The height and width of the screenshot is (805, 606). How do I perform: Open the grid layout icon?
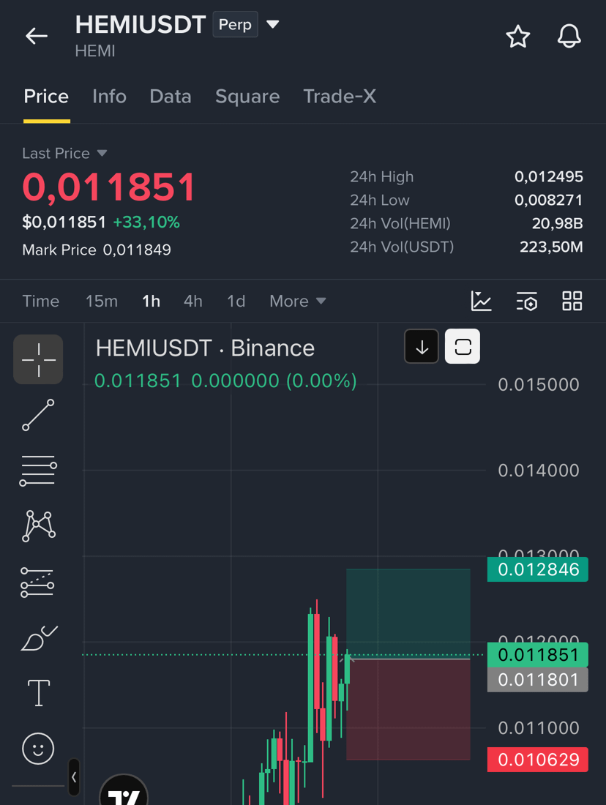(572, 301)
